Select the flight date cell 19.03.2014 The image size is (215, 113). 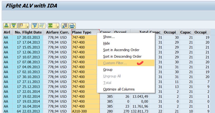[x=33, y=101]
